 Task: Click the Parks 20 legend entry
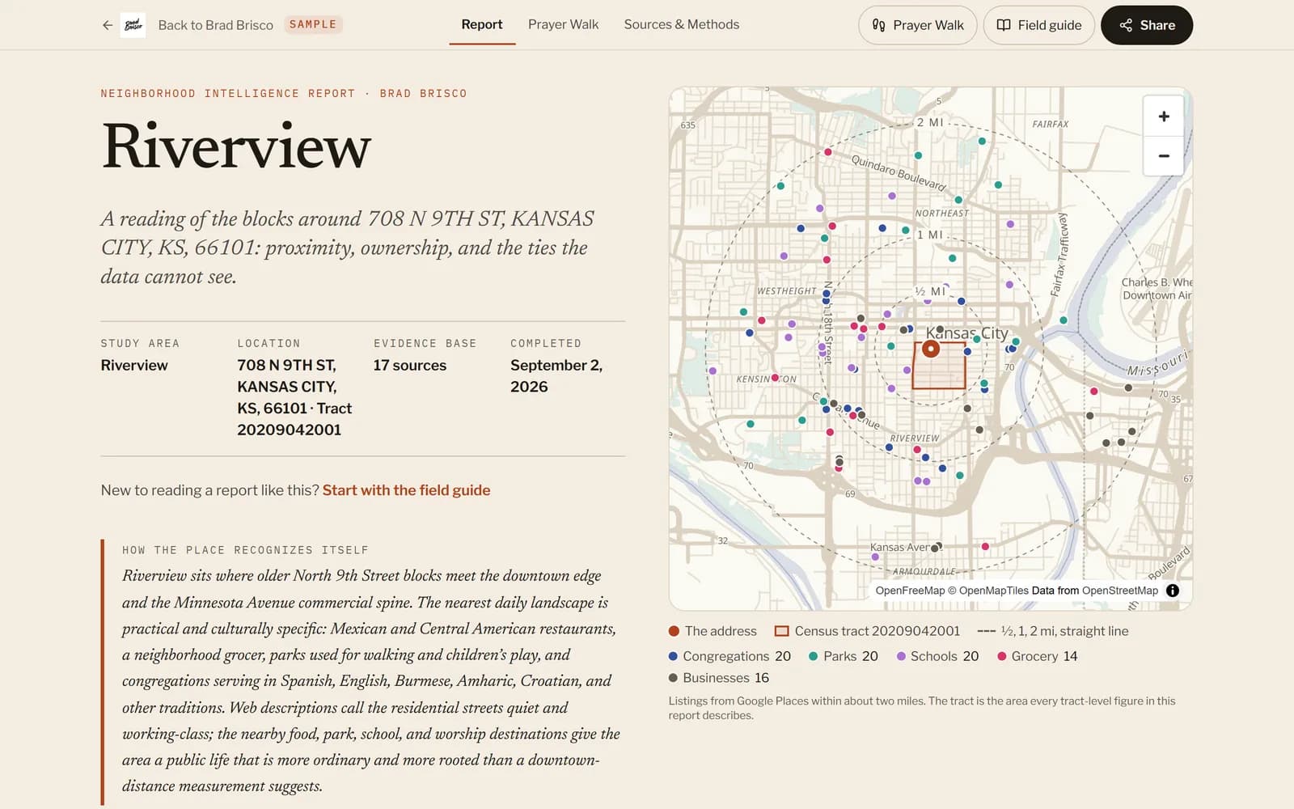(844, 656)
